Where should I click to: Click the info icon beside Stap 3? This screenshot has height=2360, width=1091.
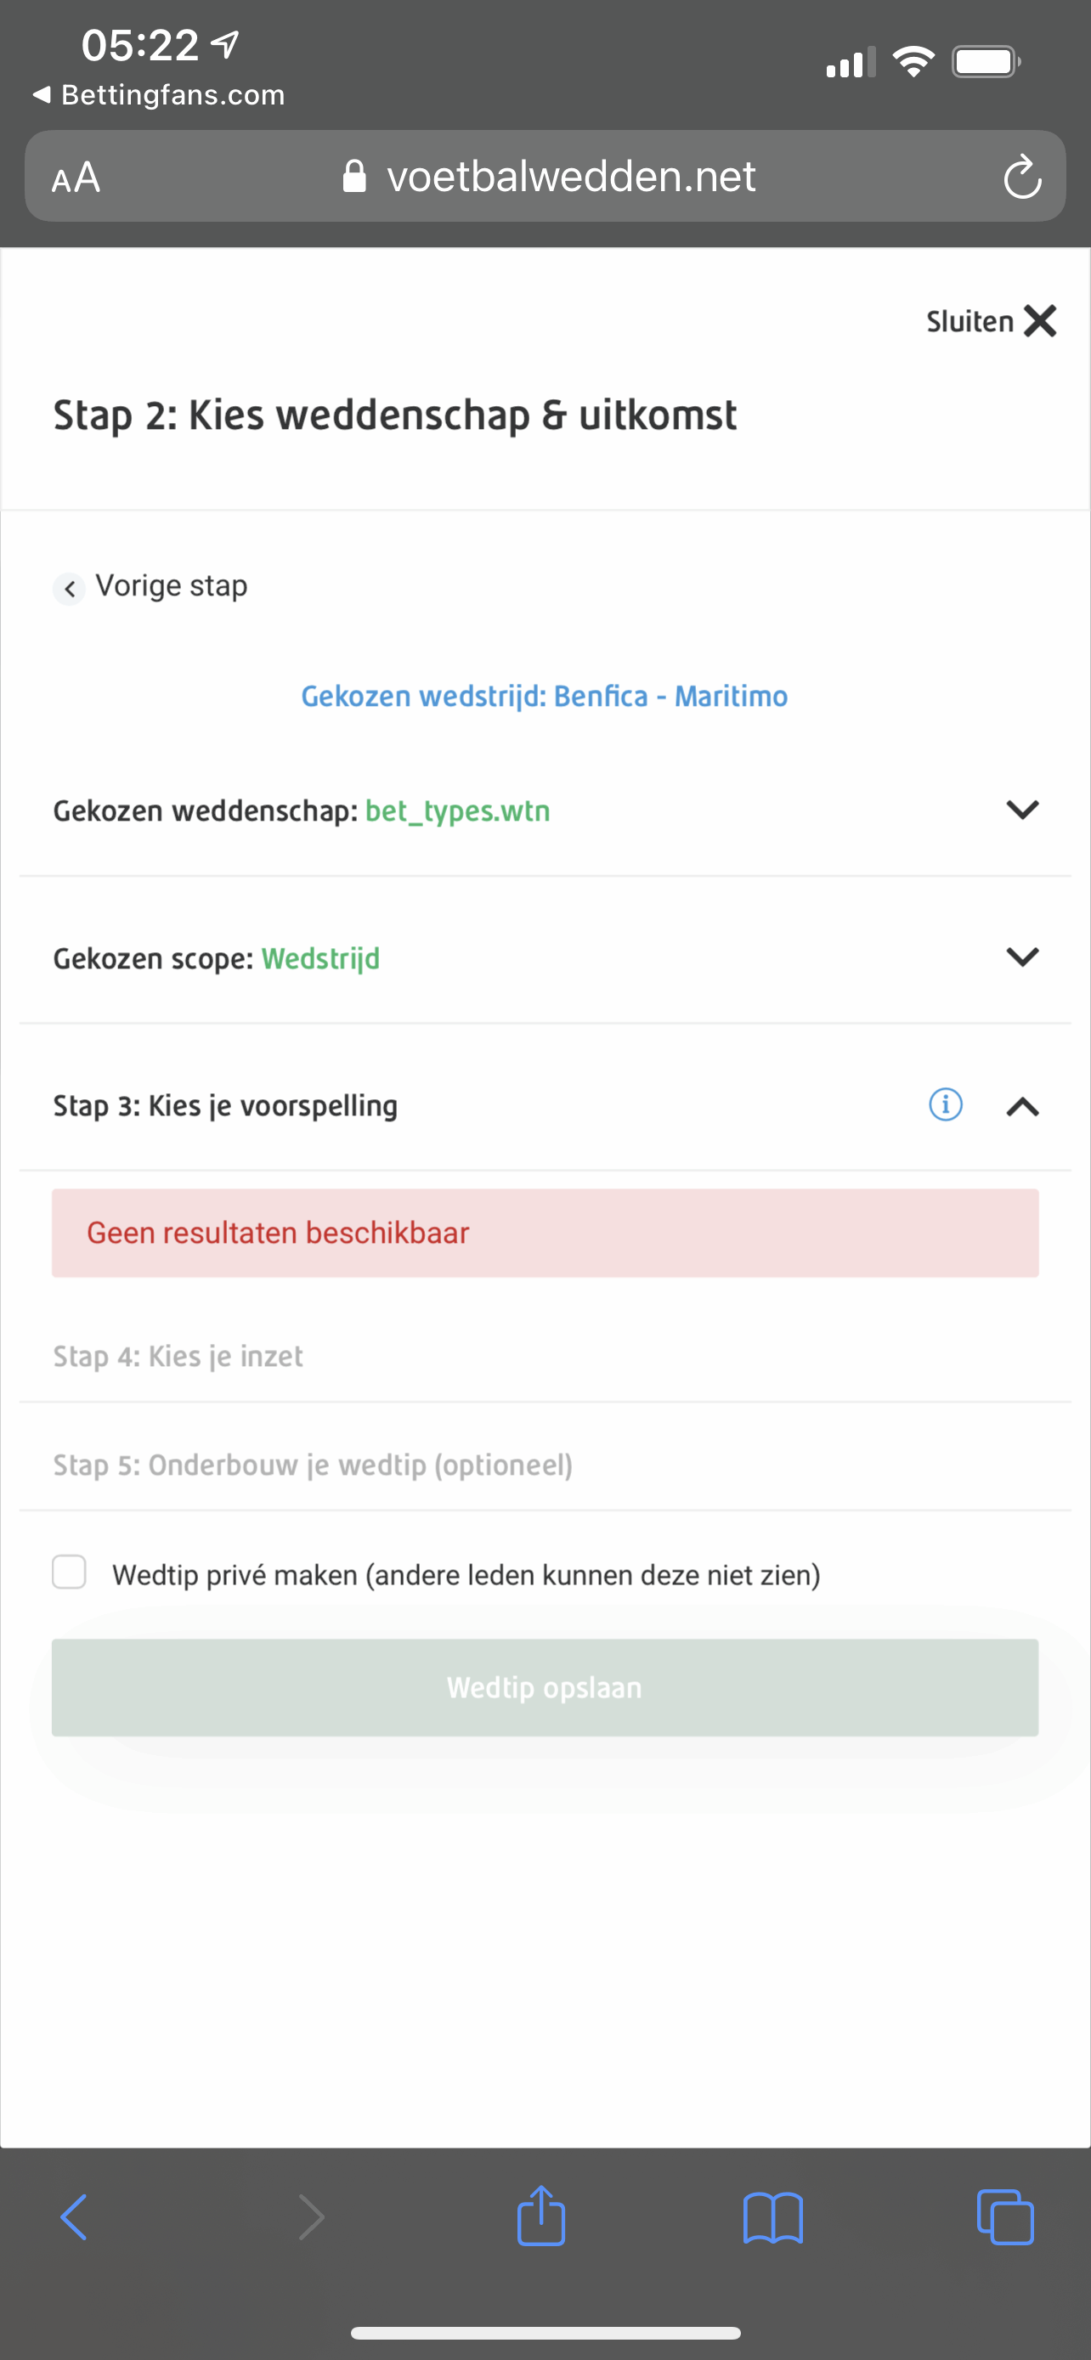click(946, 1104)
